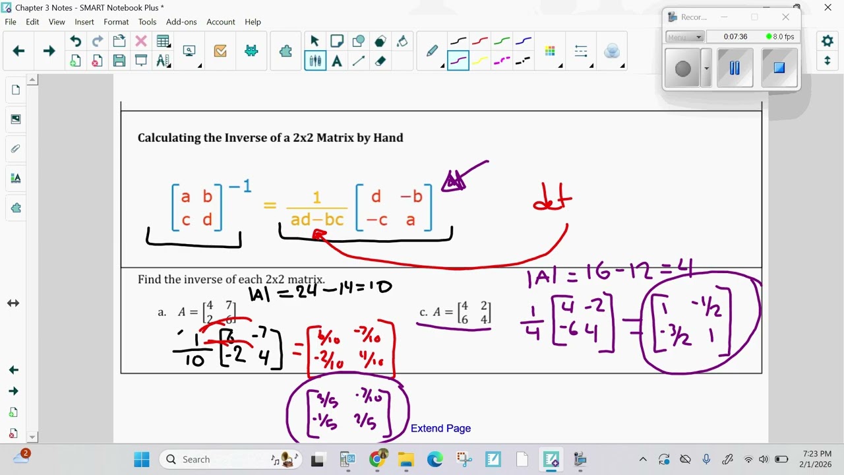Open the color palette grid dropdown
This screenshot has width=844, height=475.
pyautogui.click(x=551, y=51)
